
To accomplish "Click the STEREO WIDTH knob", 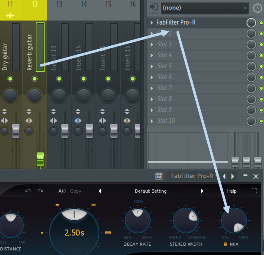I will tap(186, 220).
